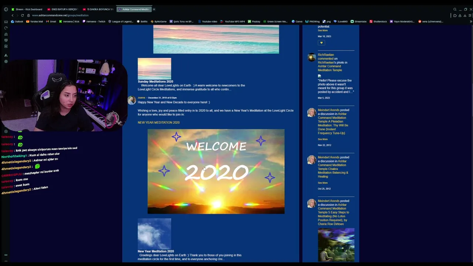The width and height of the screenshot is (473, 266).
Task: Click the New Year Meditation cloud thumbnail
Action: [x=154, y=233]
